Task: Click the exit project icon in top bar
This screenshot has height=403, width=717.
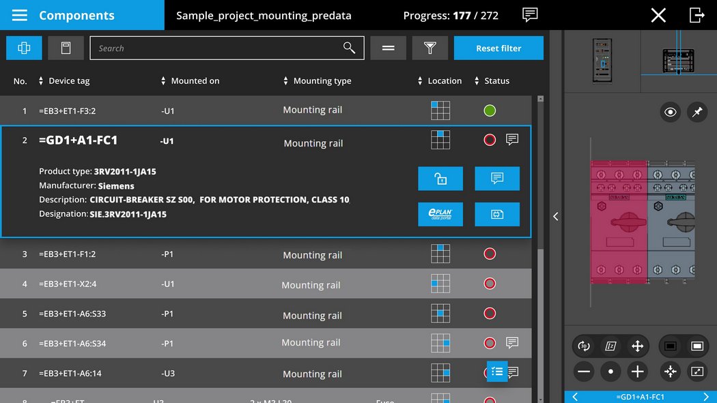Action: pyautogui.click(x=697, y=15)
